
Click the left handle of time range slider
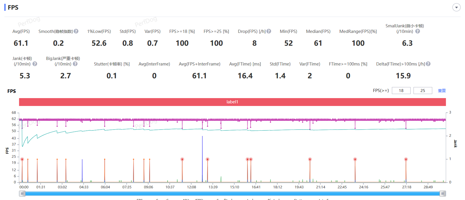coord(22,194)
